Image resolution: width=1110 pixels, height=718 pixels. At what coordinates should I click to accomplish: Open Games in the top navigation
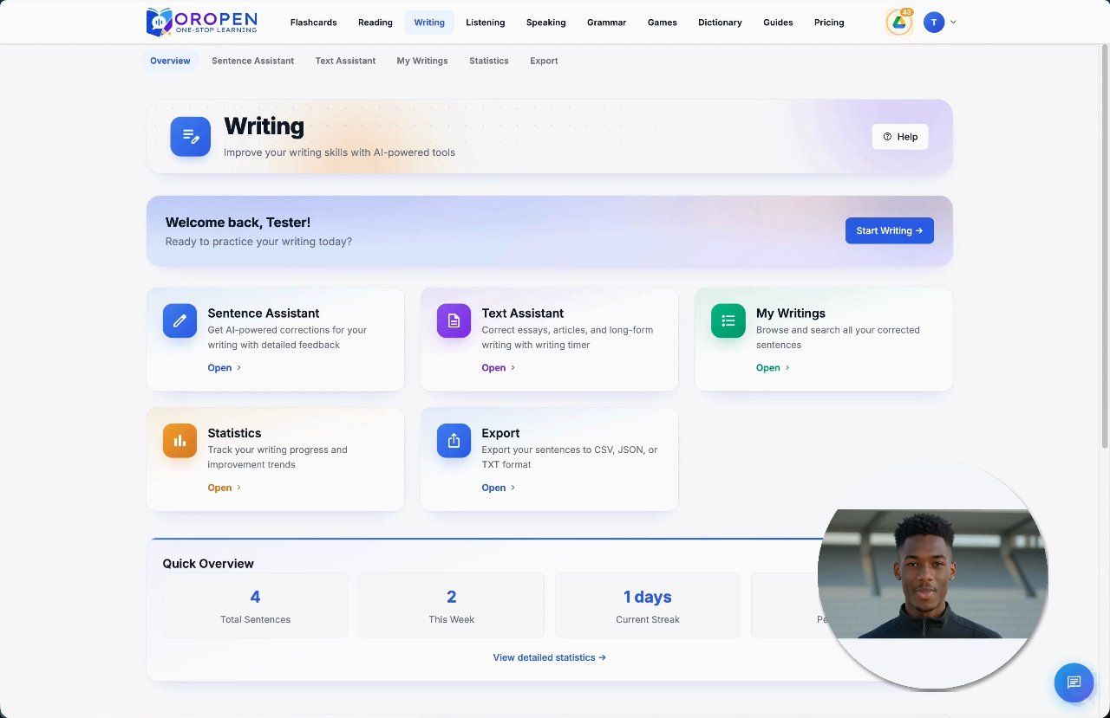[x=663, y=23]
